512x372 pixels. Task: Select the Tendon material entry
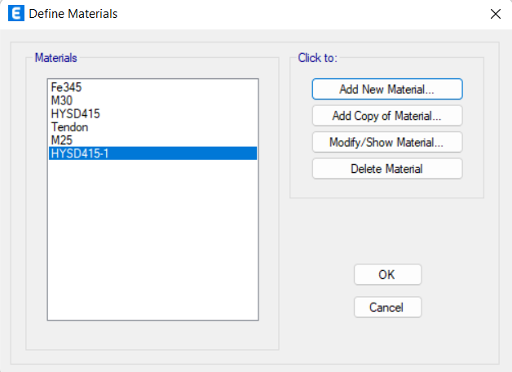69,127
